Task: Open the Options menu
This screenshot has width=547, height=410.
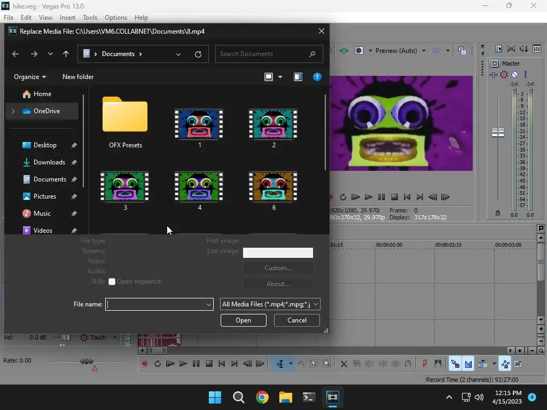Action: 116,18
